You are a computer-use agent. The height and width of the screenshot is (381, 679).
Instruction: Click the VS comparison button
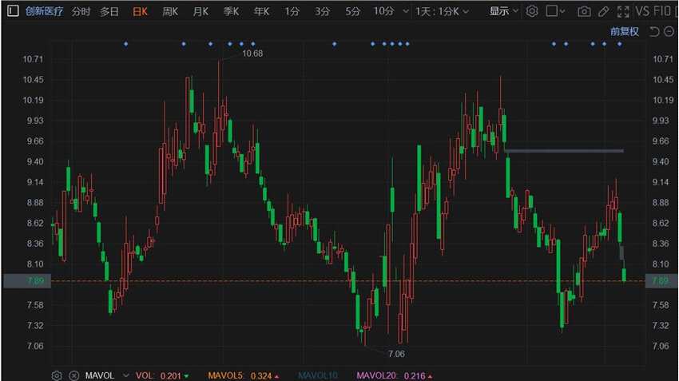[642, 11]
